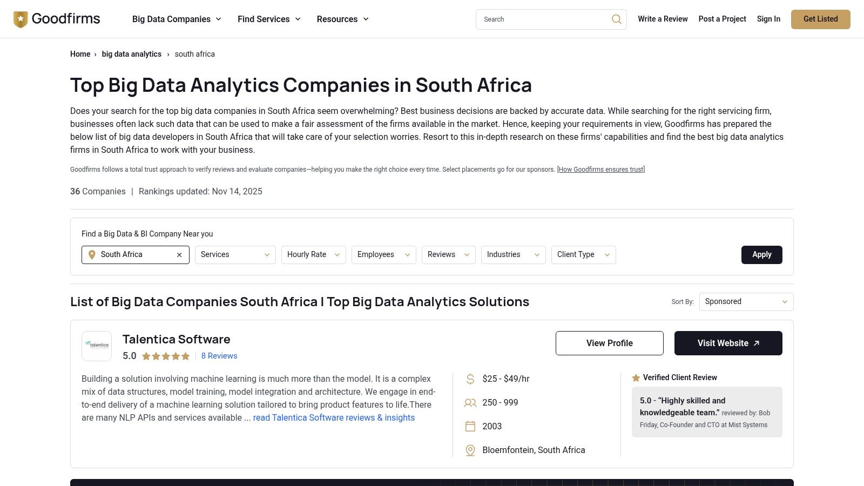Click the location pin in the filter field
This screenshot has width=864, height=486.
92,255
